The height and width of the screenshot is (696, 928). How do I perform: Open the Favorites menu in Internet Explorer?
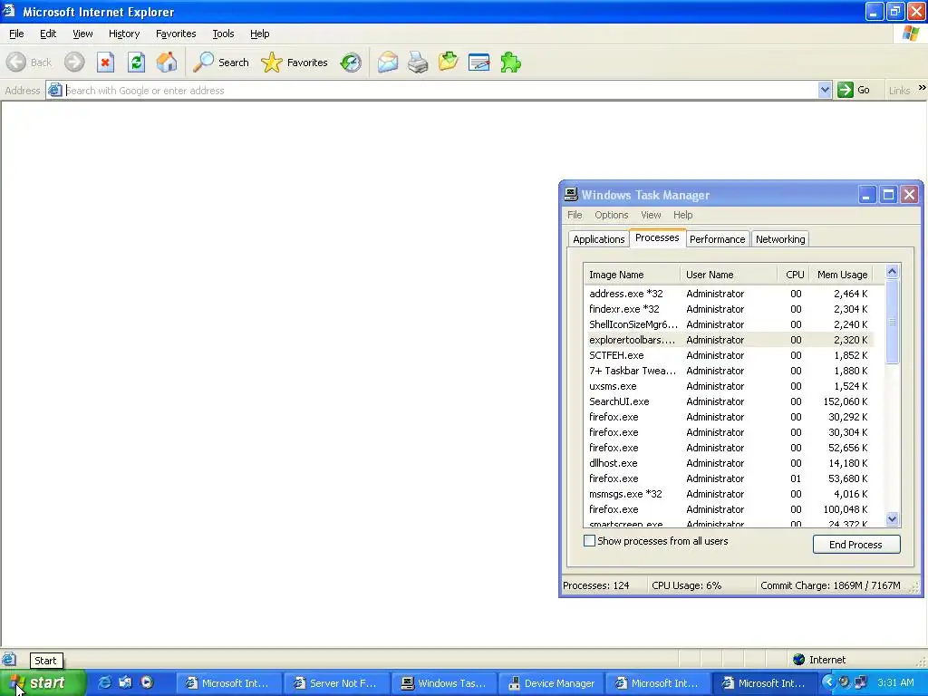tap(176, 34)
